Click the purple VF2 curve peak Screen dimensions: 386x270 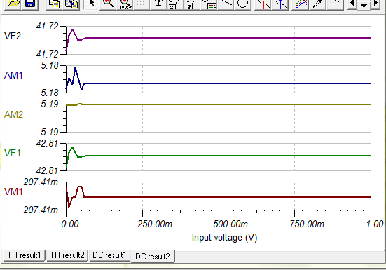[72, 30]
